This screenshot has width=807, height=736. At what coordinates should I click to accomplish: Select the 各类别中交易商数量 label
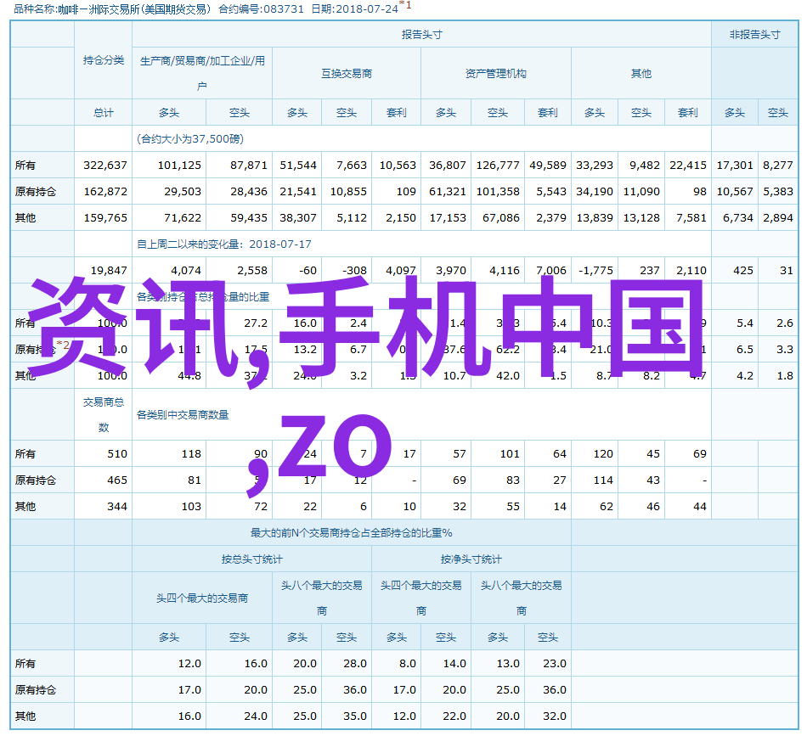[182, 414]
